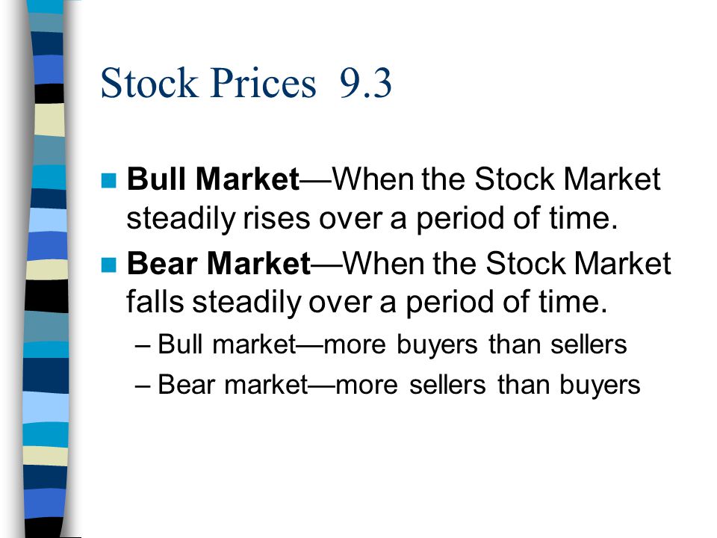Click the text 'falls steadily over a period of time'
This screenshot has width=717, height=538.
(x=367, y=303)
